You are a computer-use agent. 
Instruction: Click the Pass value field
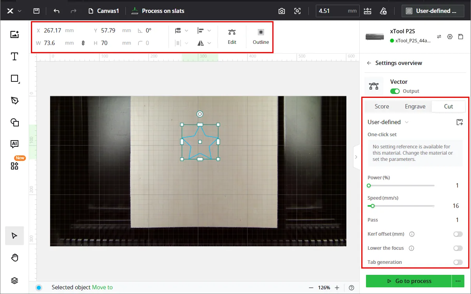click(457, 220)
